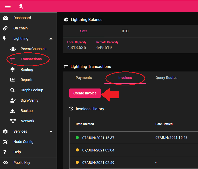The width and height of the screenshot is (198, 169).
Task: Click Remote Capacity value 649,619
Action: click(x=104, y=47)
